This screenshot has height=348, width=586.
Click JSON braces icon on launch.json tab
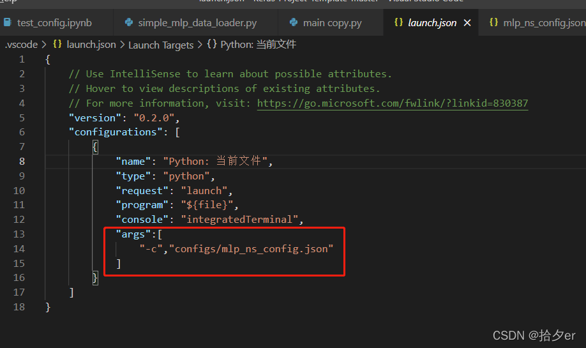(x=399, y=22)
